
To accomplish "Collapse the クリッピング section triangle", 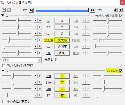I will pos(3,70).
